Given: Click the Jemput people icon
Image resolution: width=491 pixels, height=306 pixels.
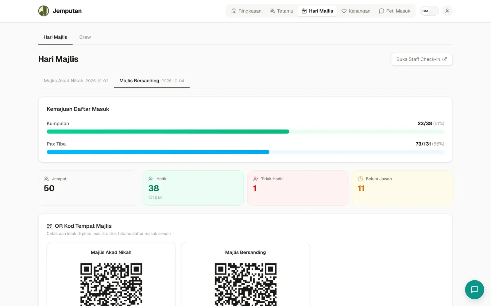Looking at the screenshot, I should (x=46, y=179).
